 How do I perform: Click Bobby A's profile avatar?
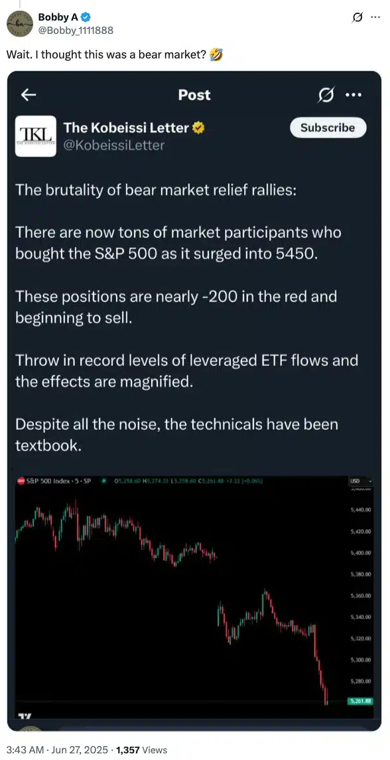point(20,23)
